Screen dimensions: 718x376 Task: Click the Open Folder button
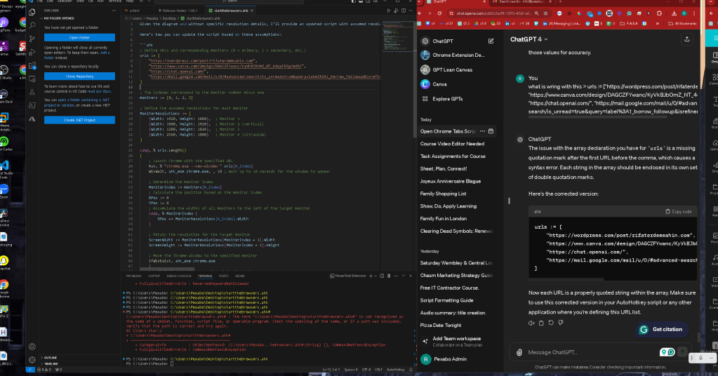click(80, 37)
